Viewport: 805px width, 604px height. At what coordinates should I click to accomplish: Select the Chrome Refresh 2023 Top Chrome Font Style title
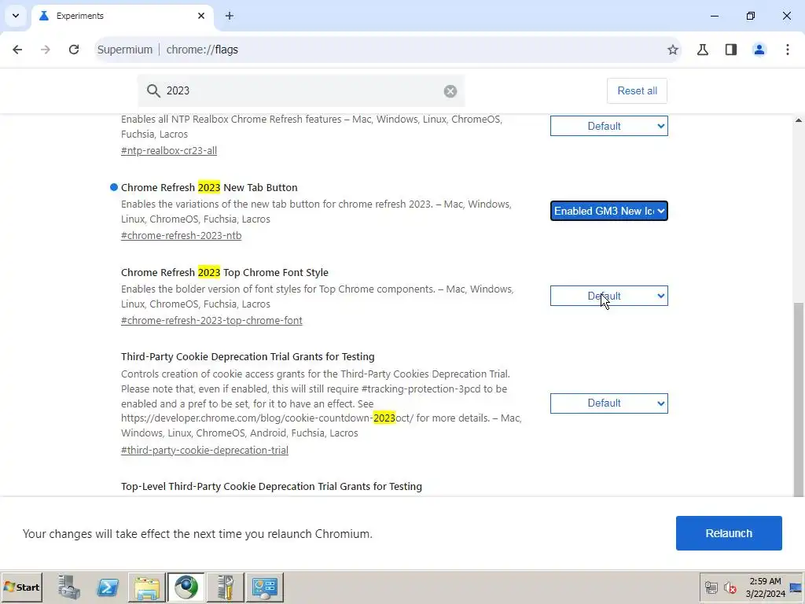224,272
